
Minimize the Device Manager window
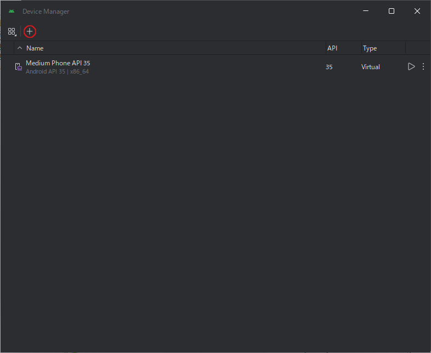coord(366,11)
